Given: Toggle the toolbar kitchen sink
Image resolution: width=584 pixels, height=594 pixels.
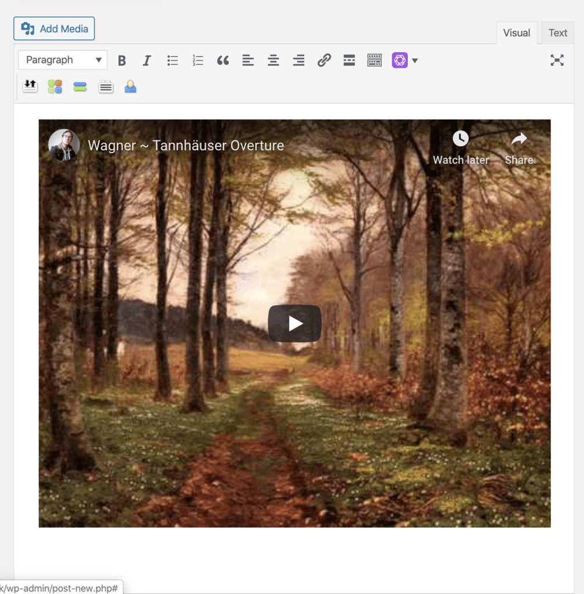Looking at the screenshot, I should [374, 60].
